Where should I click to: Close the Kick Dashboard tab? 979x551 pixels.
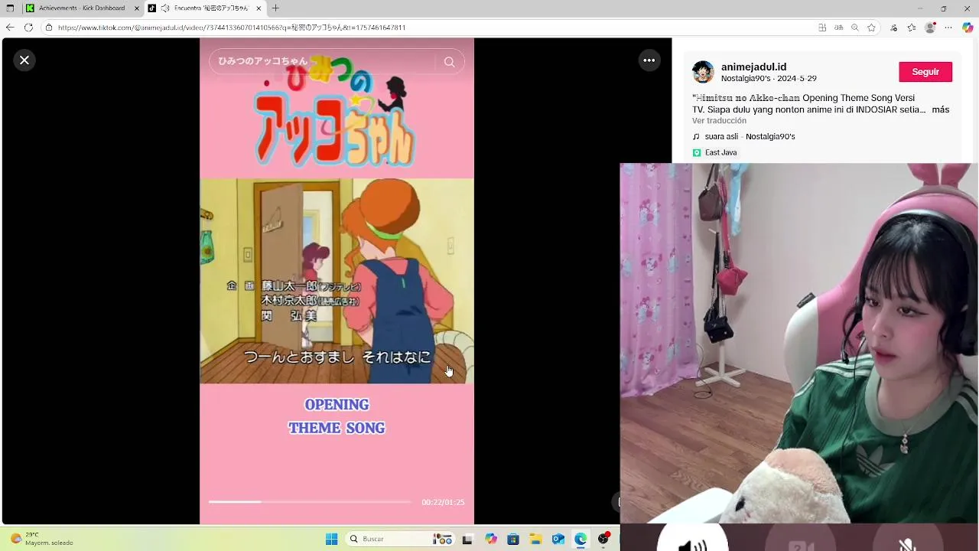click(x=137, y=8)
